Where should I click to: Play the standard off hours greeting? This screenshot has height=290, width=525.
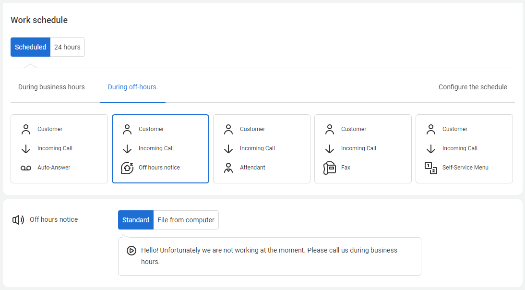pos(131,251)
